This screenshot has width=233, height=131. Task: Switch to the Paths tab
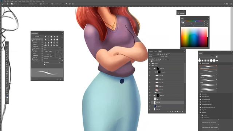[x=155, y=51]
